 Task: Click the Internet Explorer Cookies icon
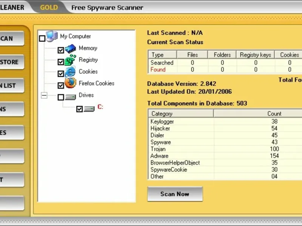(70, 72)
